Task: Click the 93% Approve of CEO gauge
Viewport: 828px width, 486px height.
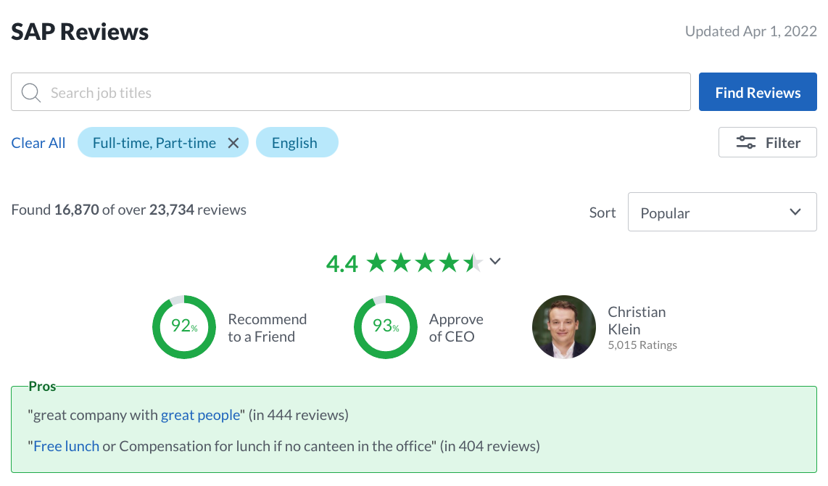Action: click(386, 327)
